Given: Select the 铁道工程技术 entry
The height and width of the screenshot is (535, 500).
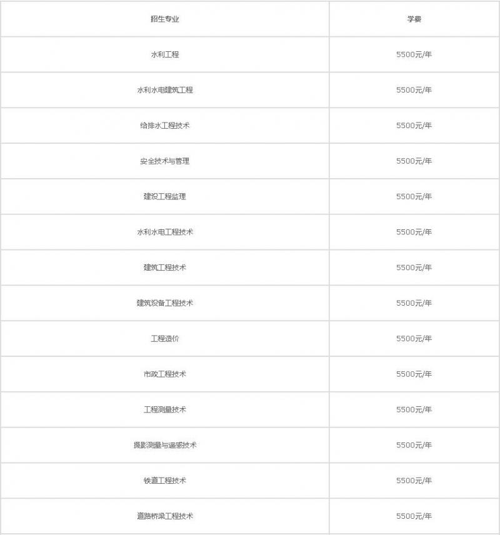Looking at the screenshot, I should coord(165,481).
